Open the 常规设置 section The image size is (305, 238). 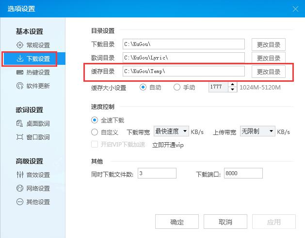click(38, 45)
